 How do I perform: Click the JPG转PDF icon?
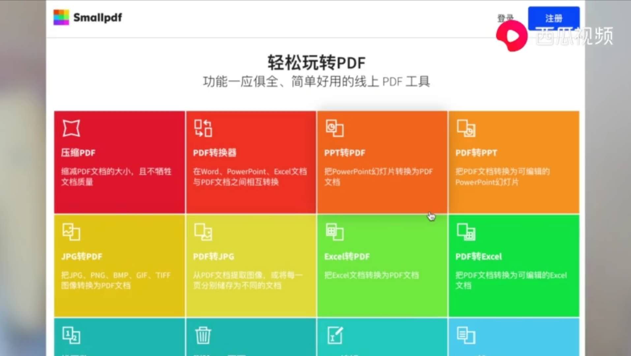(x=71, y=232)
